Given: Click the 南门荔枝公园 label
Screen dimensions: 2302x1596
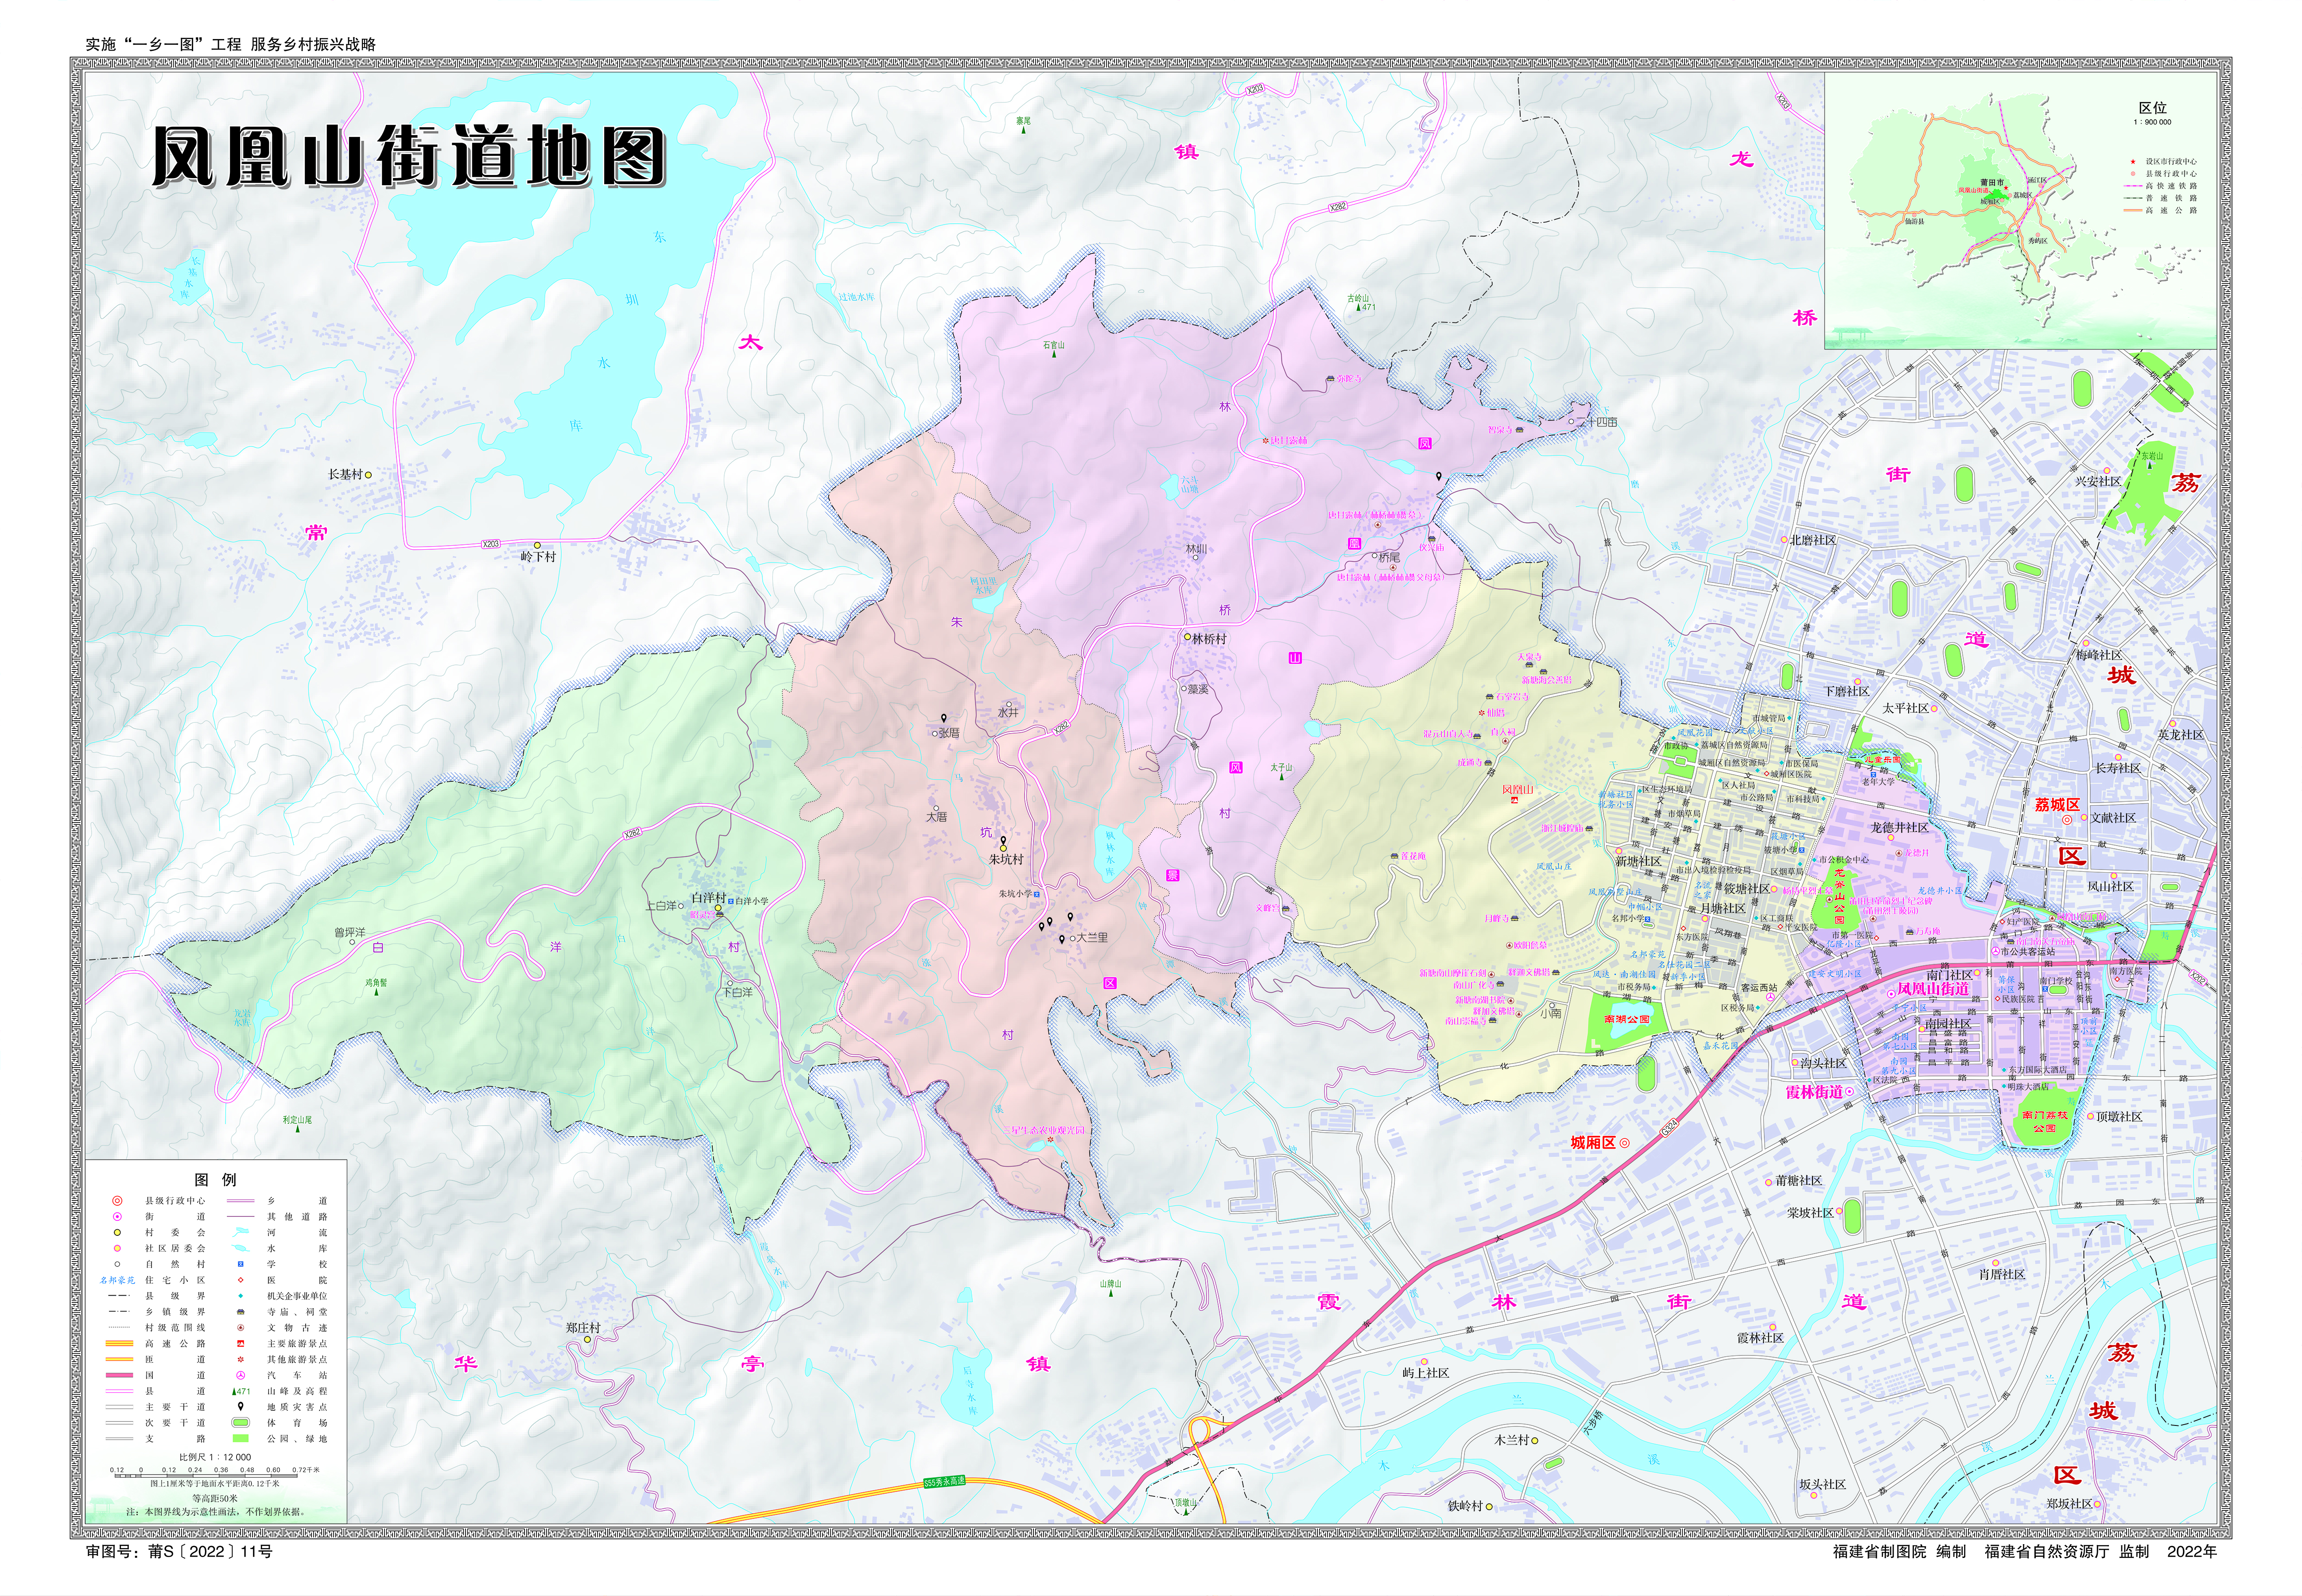Looking at the screenshot, I should tap(2044, 1121).
